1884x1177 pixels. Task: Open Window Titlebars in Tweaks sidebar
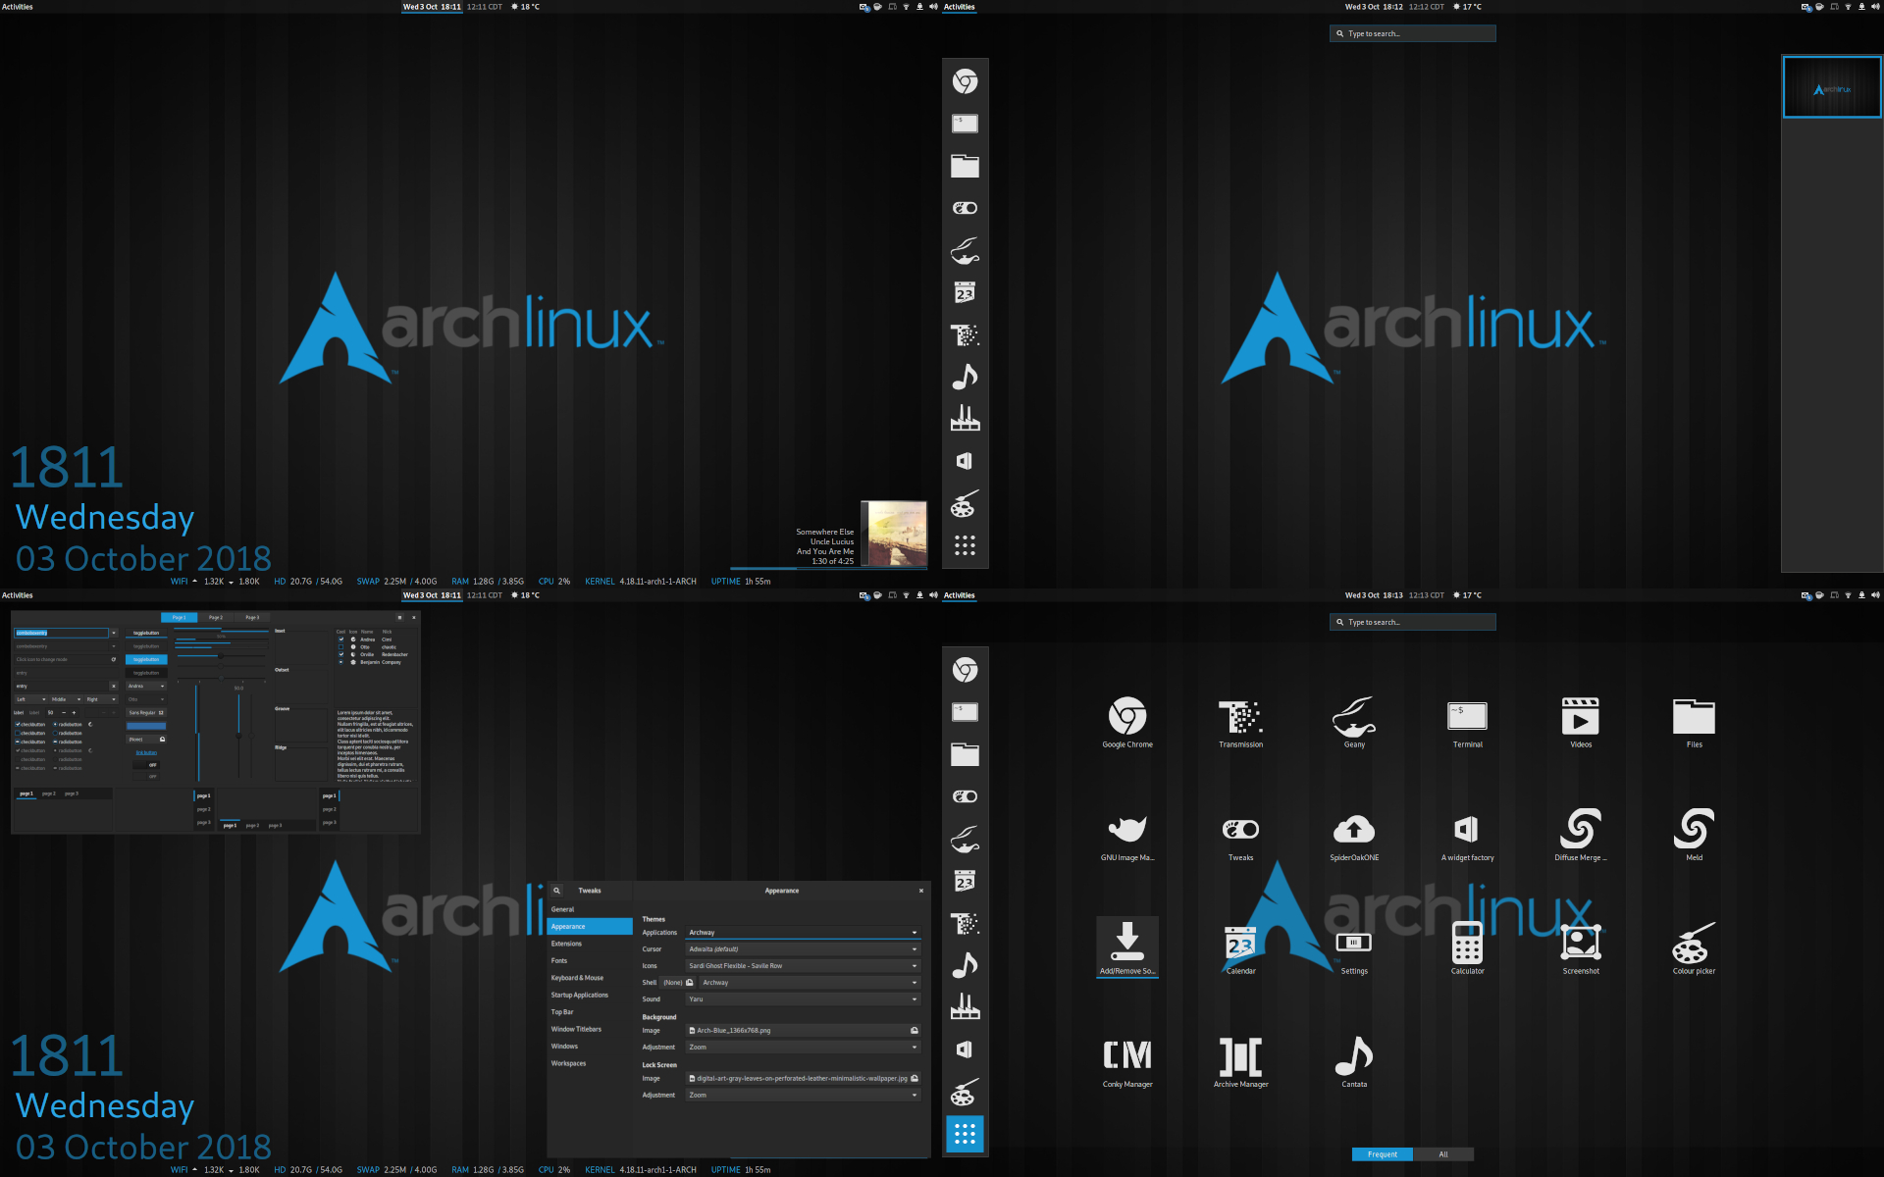click(x=589, y=1029)
